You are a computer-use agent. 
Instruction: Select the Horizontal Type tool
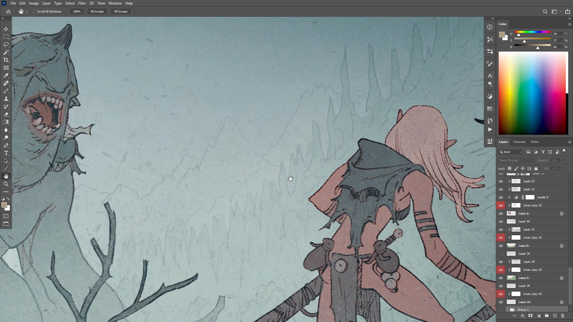6,153
